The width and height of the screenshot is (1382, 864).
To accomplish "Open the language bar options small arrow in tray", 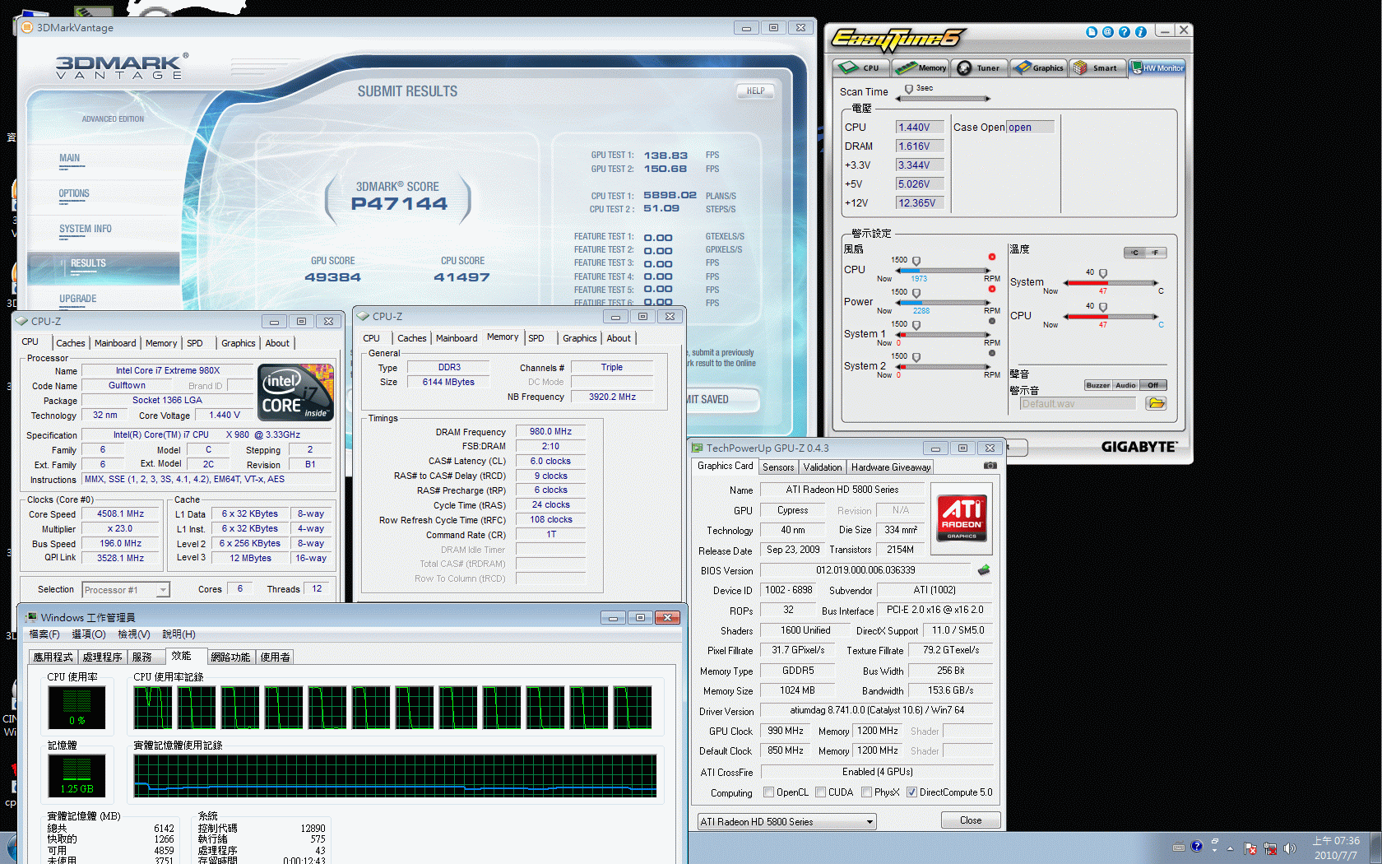I will click(x=1214, y=850).
